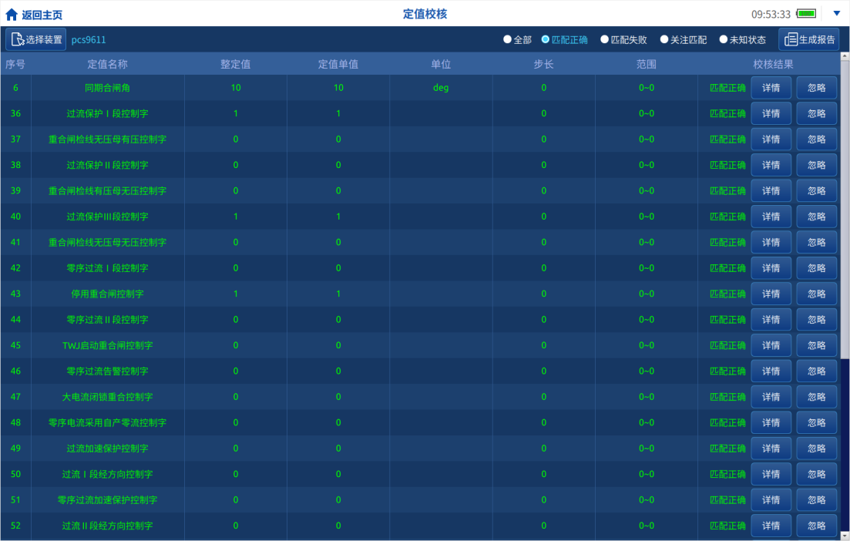Choose the 匹配正确 radio option

click(546, 39)
